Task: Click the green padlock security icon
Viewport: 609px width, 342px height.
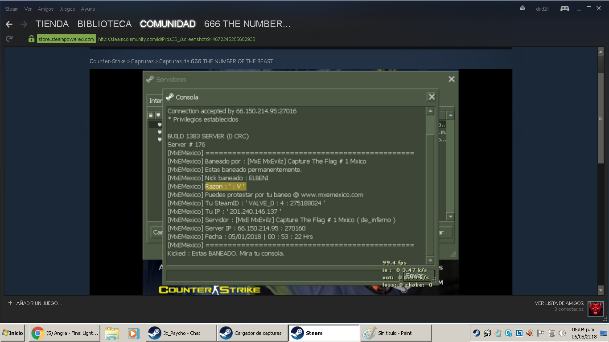Action: (31, 39)
